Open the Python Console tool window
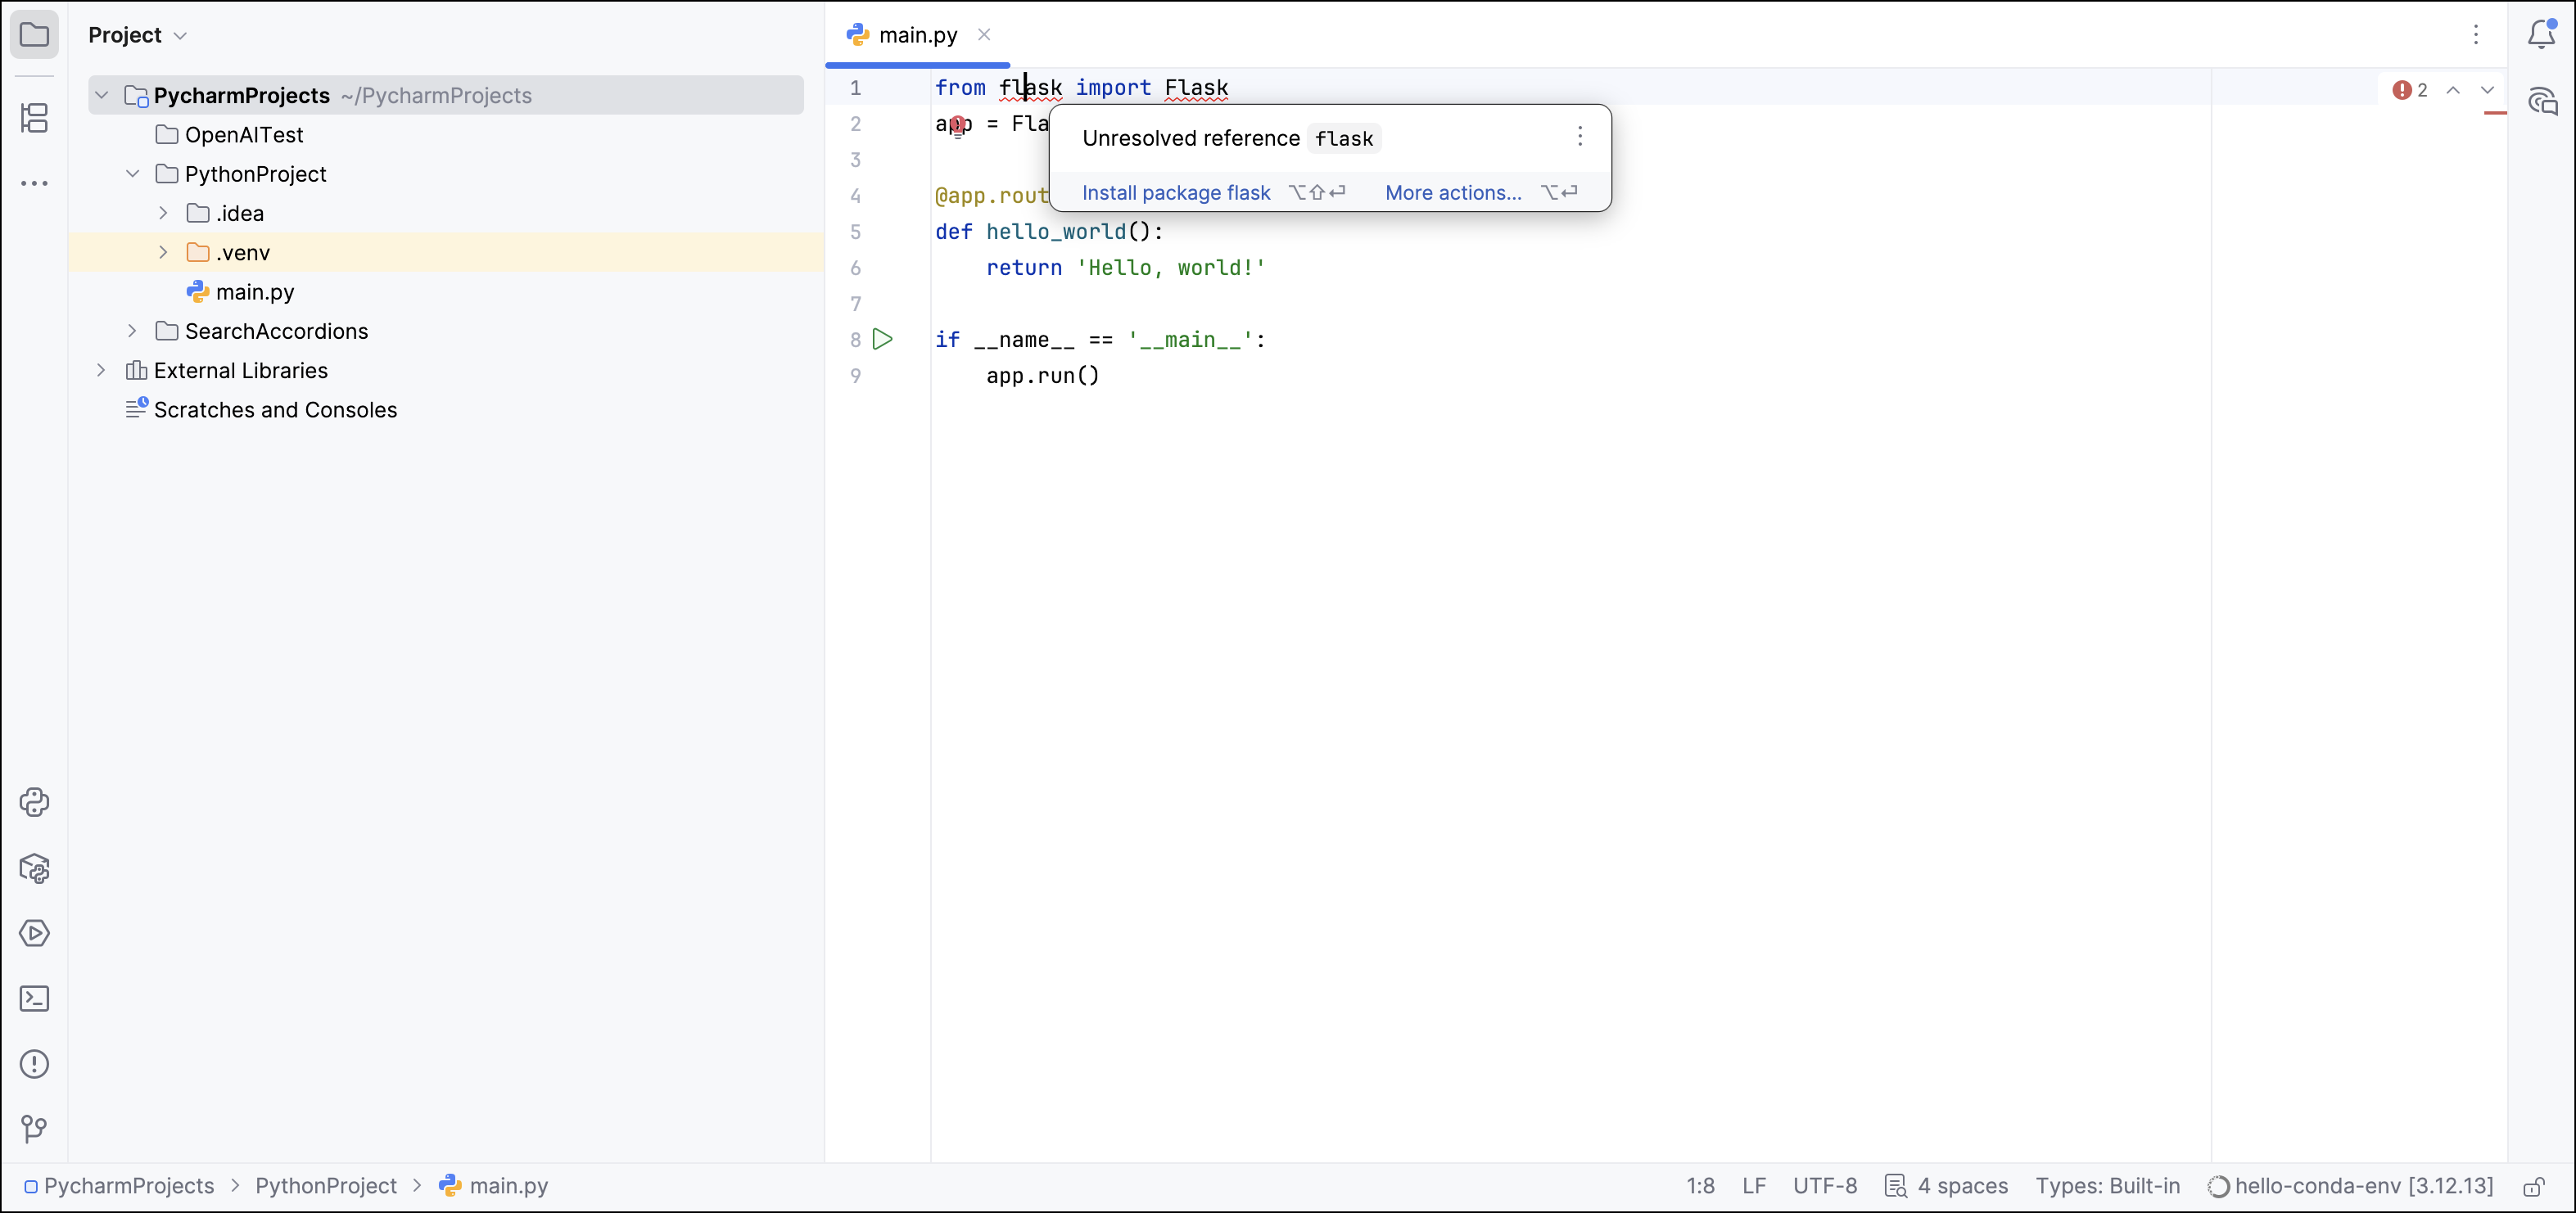Viewport: 2576px width, 1213px height. [34, 802]
